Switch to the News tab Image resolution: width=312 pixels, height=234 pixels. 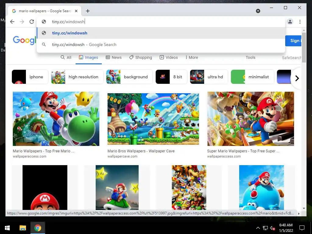pyautogui.click(x=114, y=58)
